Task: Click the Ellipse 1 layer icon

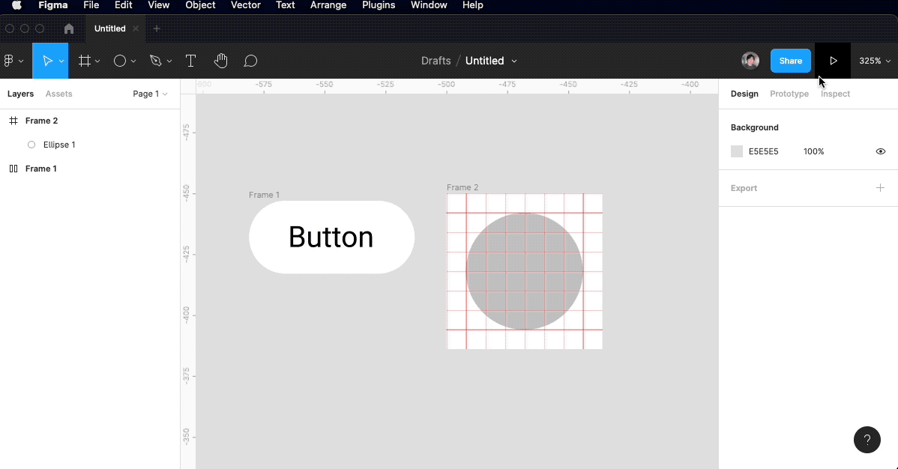Action: [x=31, y=145]
